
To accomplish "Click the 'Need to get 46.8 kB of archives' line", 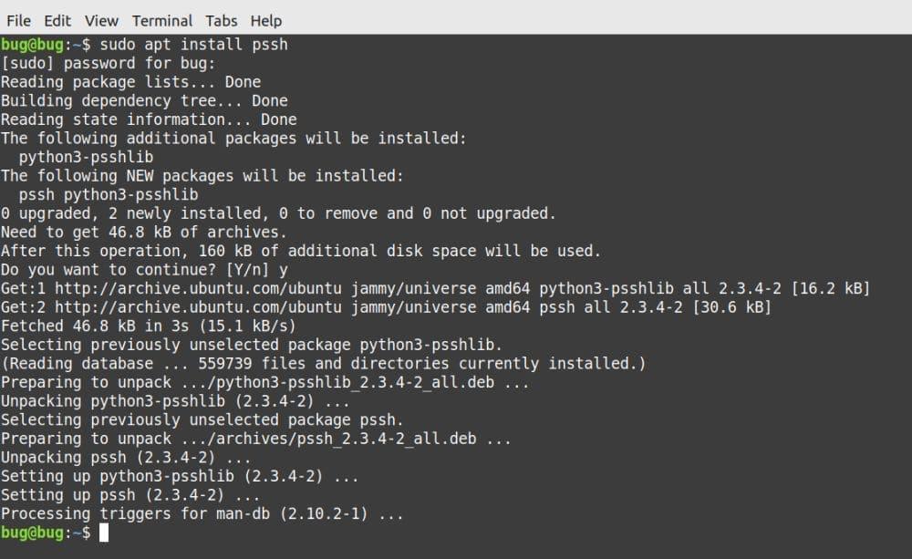I will (x=143, y=232).
